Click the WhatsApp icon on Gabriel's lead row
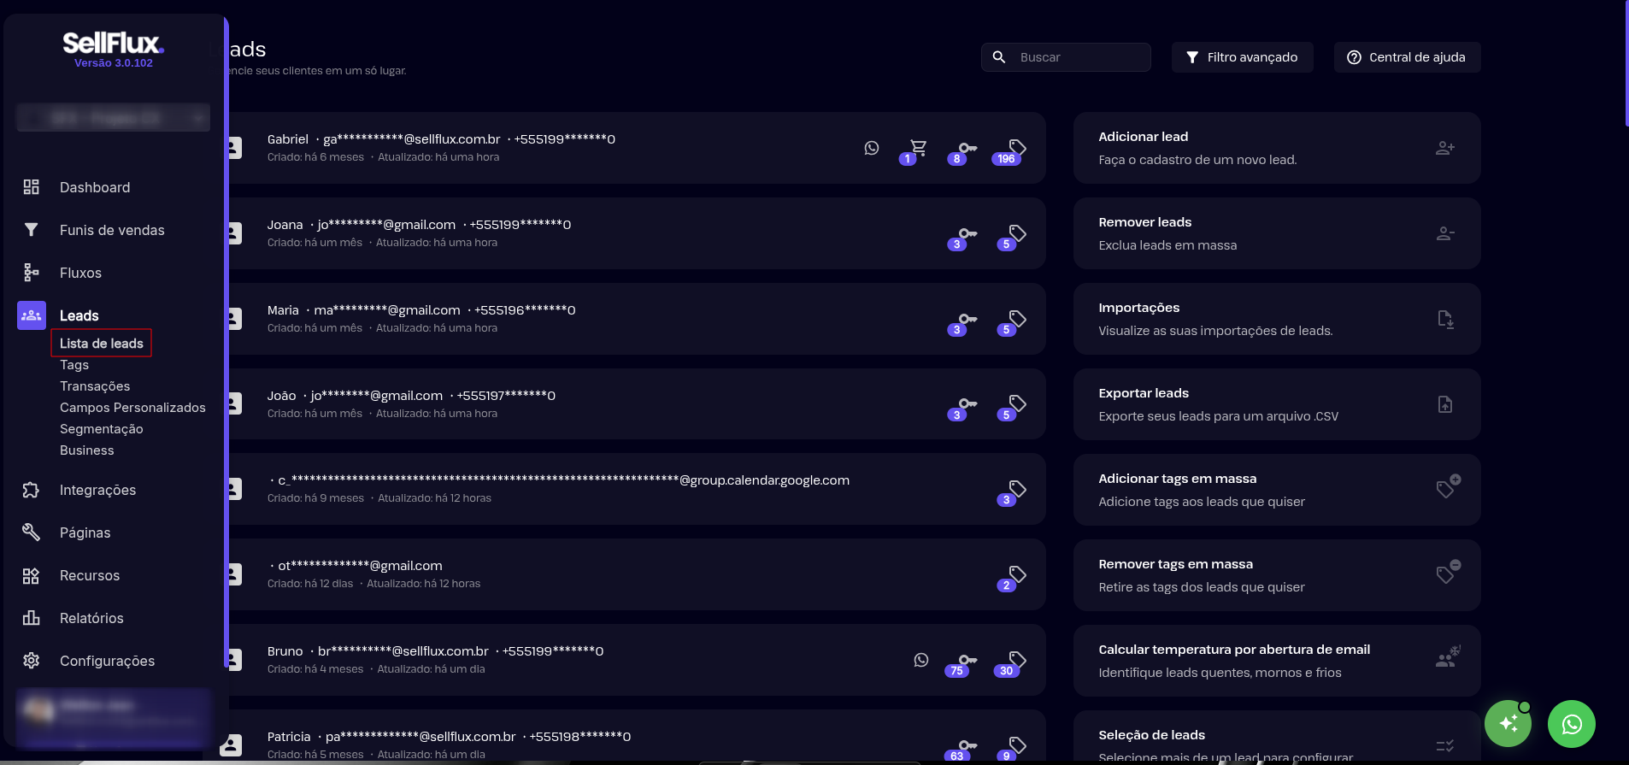 (871, 148)
